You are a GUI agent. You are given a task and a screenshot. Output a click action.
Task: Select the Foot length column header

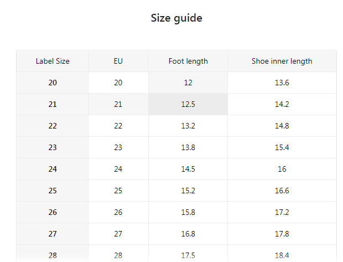tap(188, 61)
